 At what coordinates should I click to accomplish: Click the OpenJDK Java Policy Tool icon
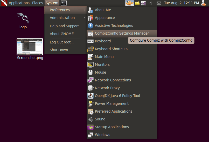tap(90, 96)
